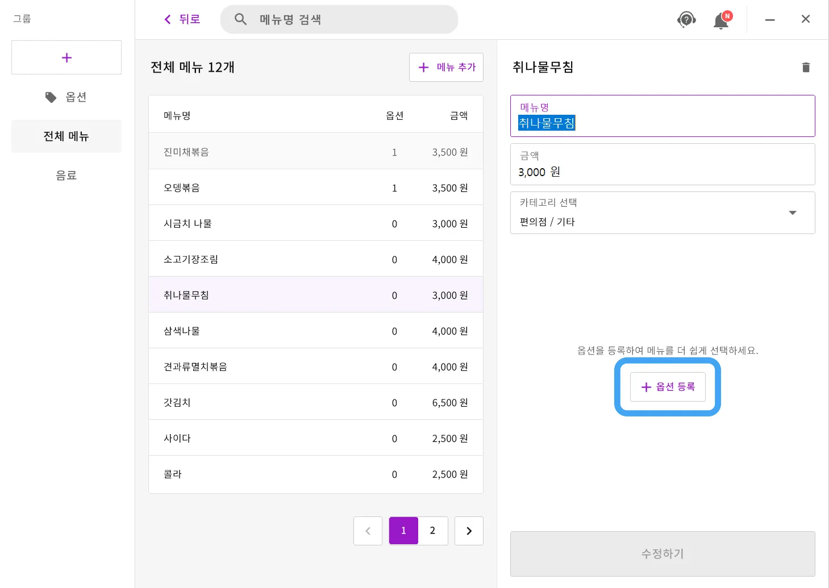The height and width of the screenshot is (588, 829).
Task: Click the customer support headset icon
Action: [x=686, y=20]
